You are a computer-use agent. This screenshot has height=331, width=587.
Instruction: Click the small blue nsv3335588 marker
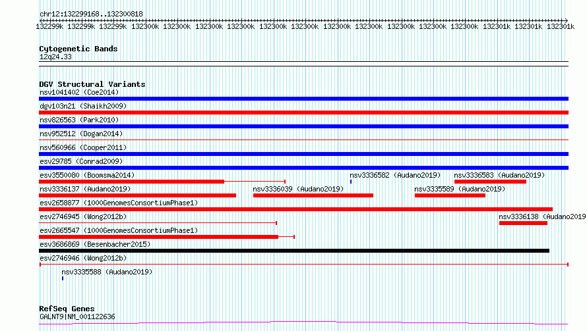click(63, 278)
